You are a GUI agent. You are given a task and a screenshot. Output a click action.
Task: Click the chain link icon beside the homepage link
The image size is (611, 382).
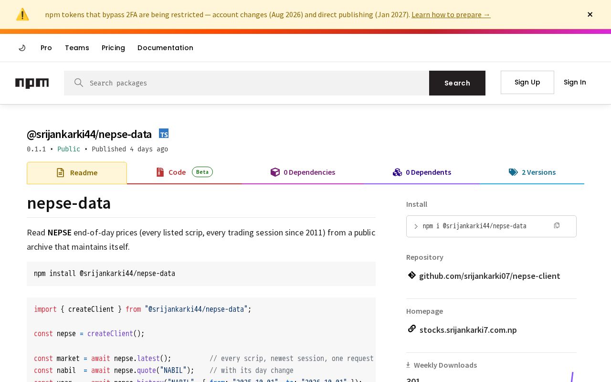pos(411,329)
